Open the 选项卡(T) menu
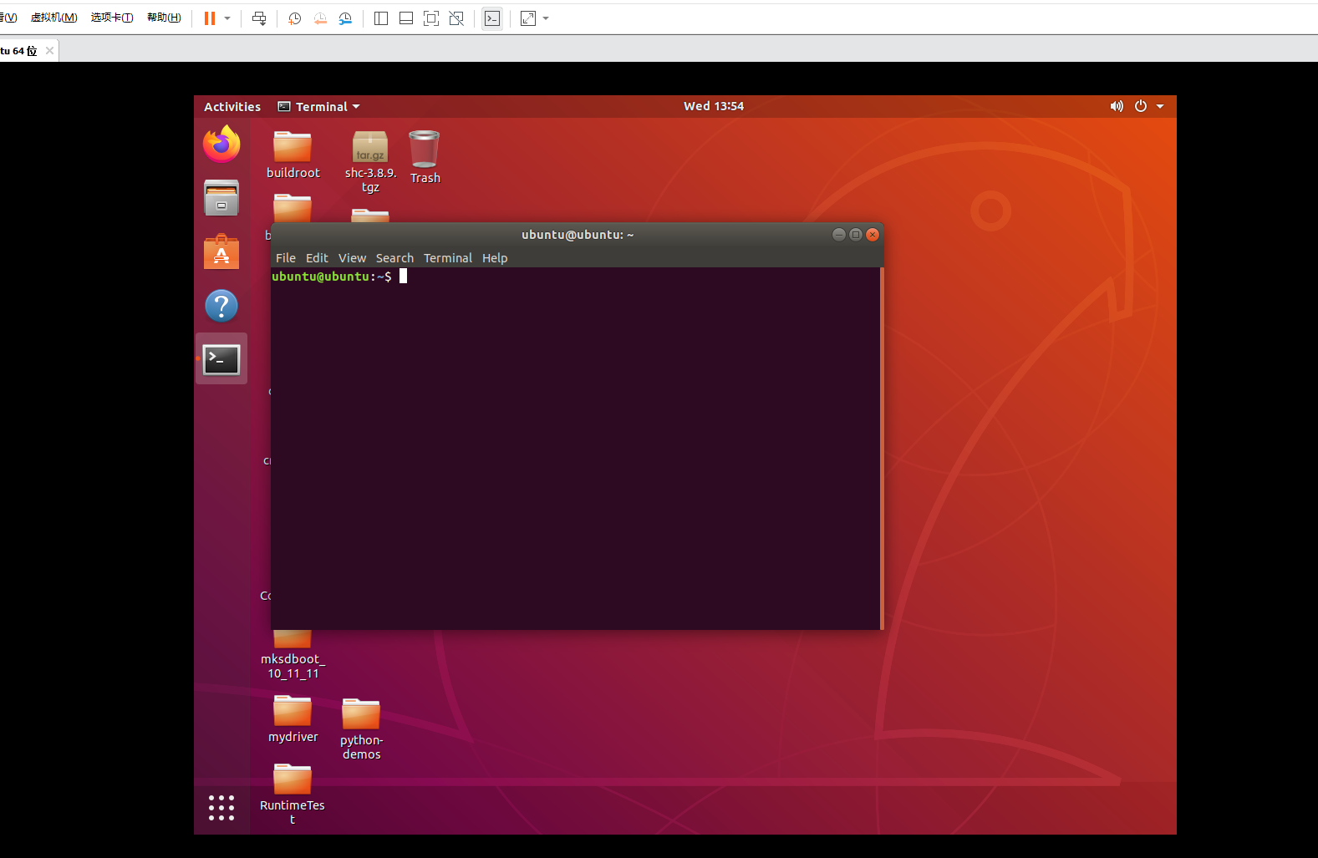 [112, 18]
